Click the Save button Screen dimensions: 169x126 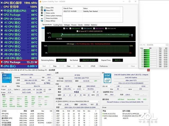coord(79,66)
